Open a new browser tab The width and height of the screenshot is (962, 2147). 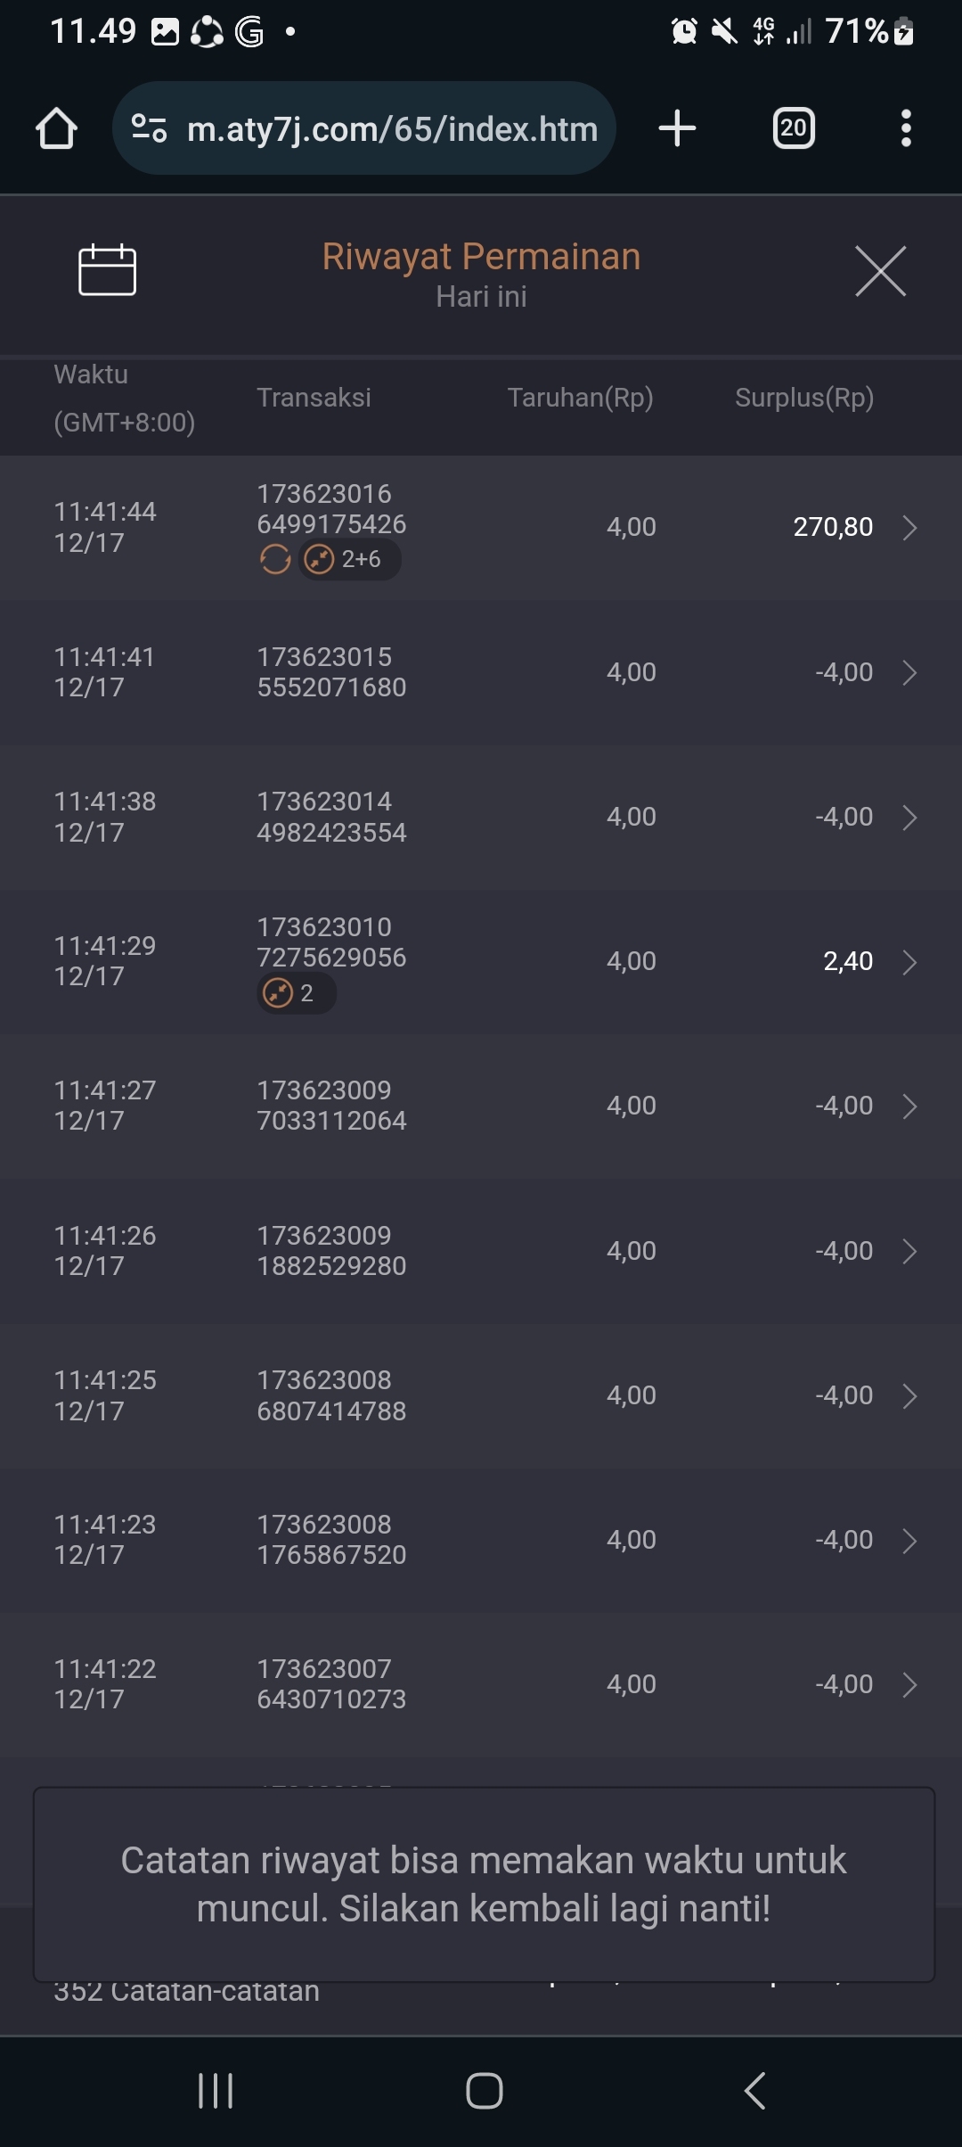[677, 128]
